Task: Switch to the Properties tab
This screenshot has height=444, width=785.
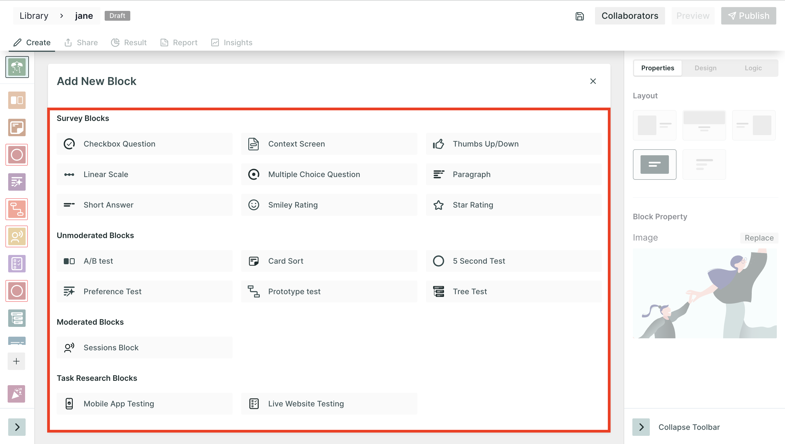Action: pyautogui.click(x=657, y=68)
